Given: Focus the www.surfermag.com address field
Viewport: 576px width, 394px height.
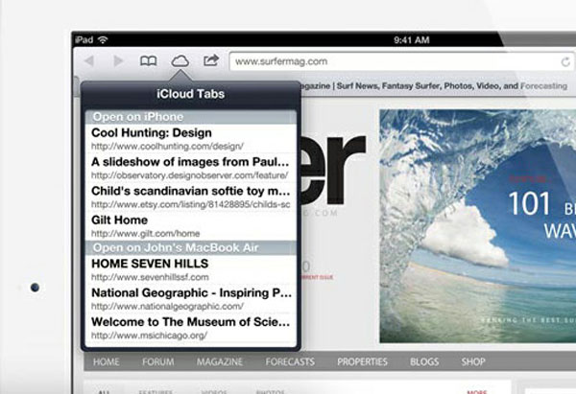Looking at the screenshot, I should pyautogui.click(x=401, y=61).
